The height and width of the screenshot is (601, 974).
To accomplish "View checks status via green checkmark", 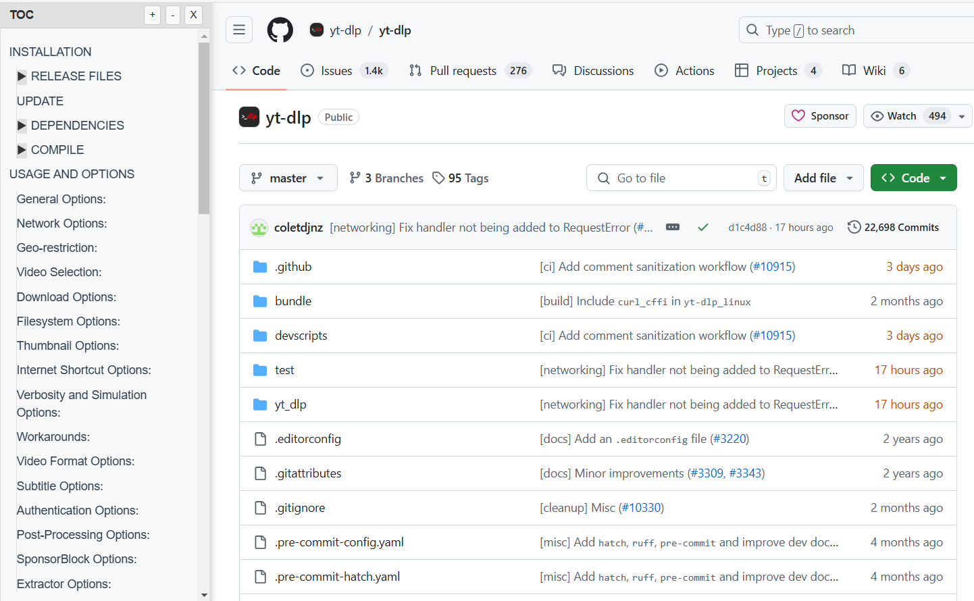I will 703,228.
